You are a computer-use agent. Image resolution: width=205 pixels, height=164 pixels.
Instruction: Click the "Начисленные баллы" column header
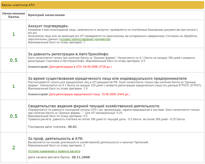pyautogui.click(x=14, y=15)
